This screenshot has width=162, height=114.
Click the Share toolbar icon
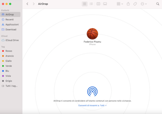(x=128, y=4)
